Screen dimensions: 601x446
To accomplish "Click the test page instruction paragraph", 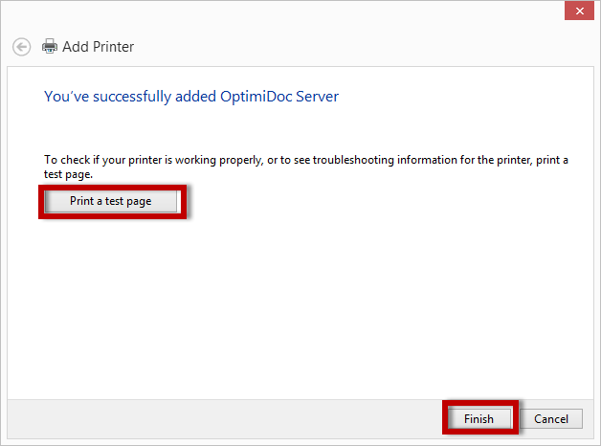I will click(287, 161).
